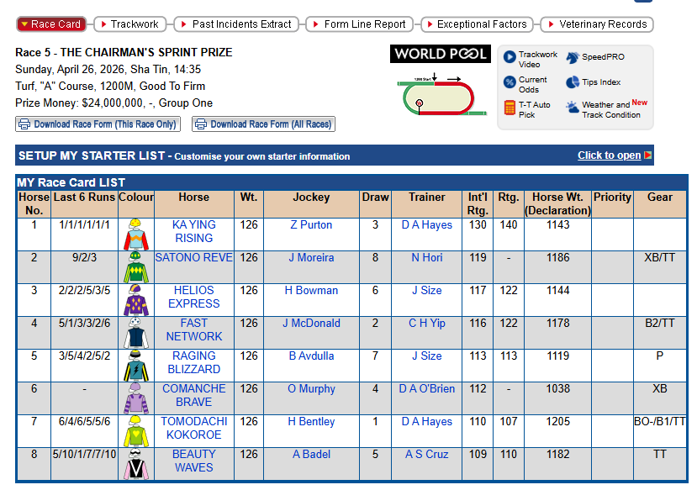This screenshot has width=697, height=490.
Task: Open jockey Z Purton's profile
Action: [x=311, y=225]
